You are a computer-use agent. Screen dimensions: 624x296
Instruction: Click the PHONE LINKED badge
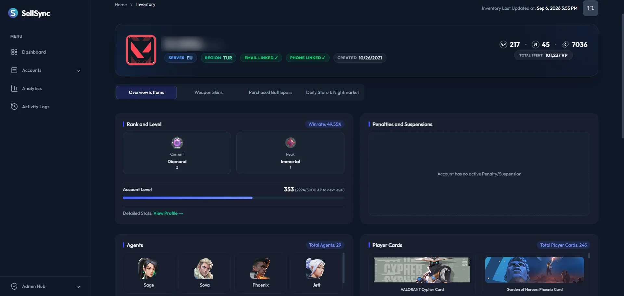(307, 58)
